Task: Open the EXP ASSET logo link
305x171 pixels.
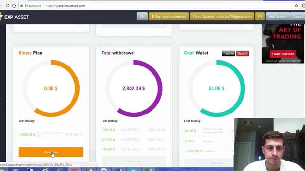Action: [14, 17]
